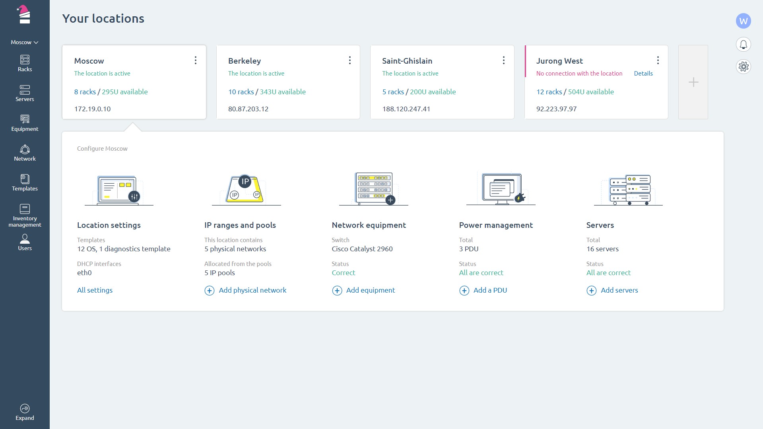Screen dimensions: 763x429
Task: Open the user avatar W menu
Action: point(743,21)
